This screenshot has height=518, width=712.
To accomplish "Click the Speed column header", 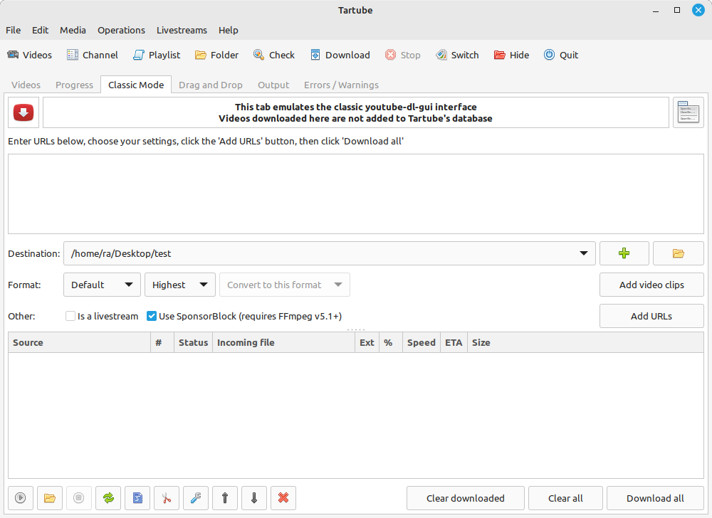I will [x=422, y=342].
